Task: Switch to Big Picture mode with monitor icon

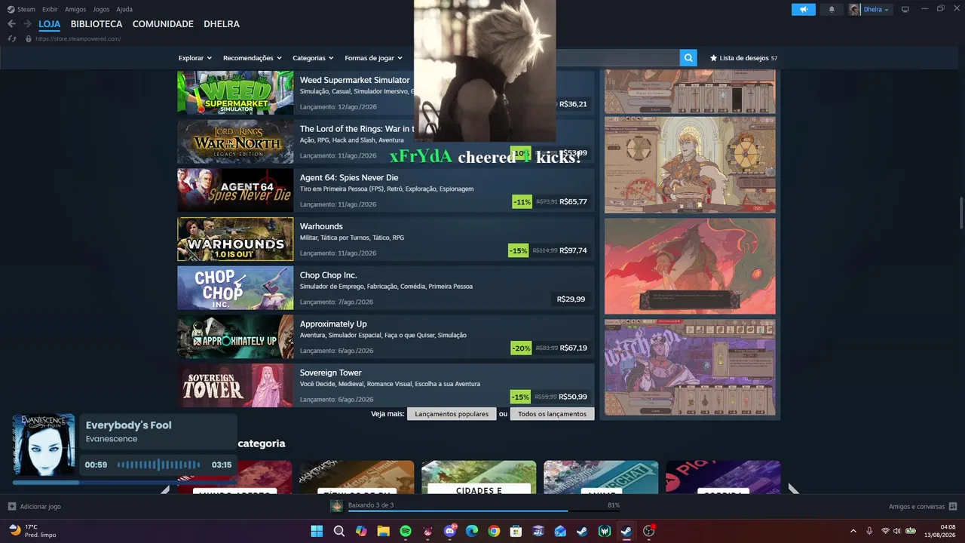Action: (905, 10)
